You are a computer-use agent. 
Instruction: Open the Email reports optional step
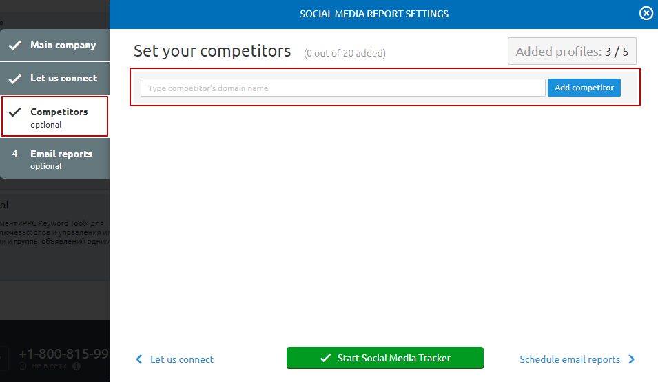pos(54,159)
